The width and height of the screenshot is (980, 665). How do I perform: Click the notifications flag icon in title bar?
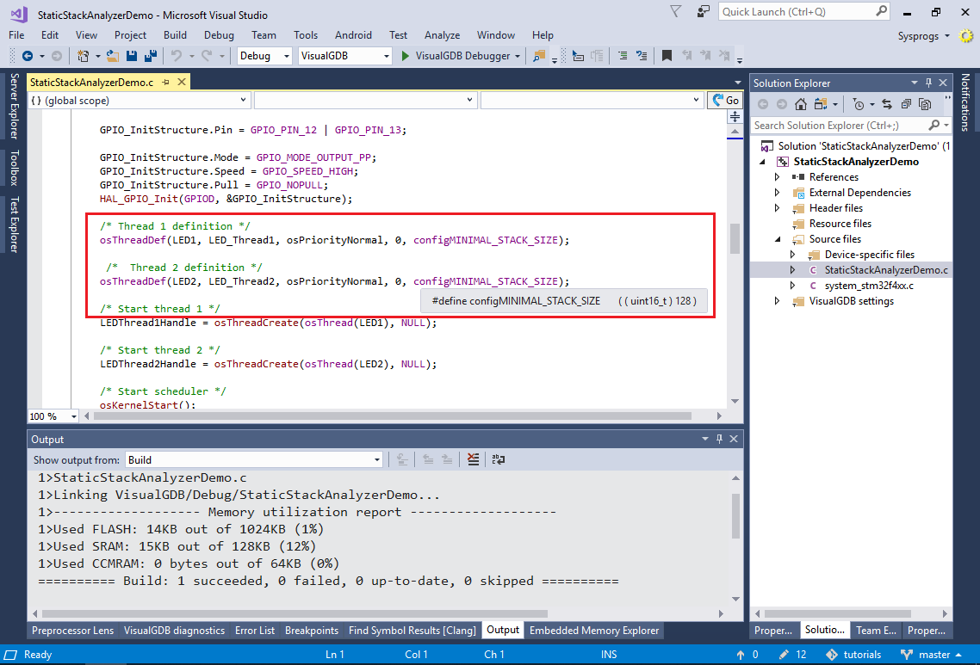click(678, 12)
